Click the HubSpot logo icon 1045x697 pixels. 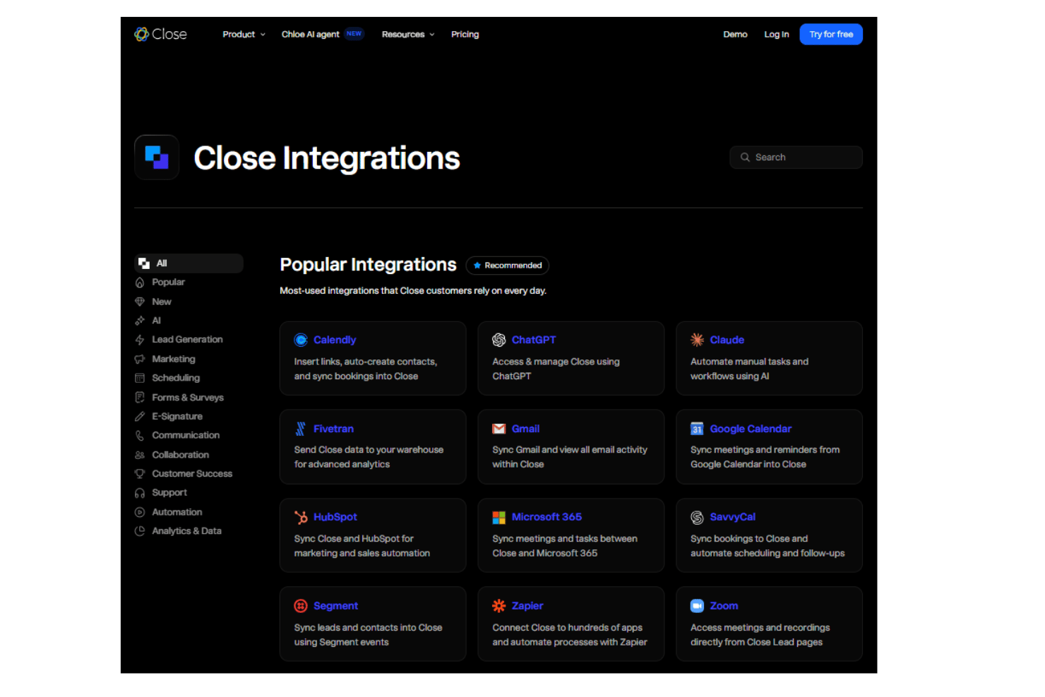point(301,517)
